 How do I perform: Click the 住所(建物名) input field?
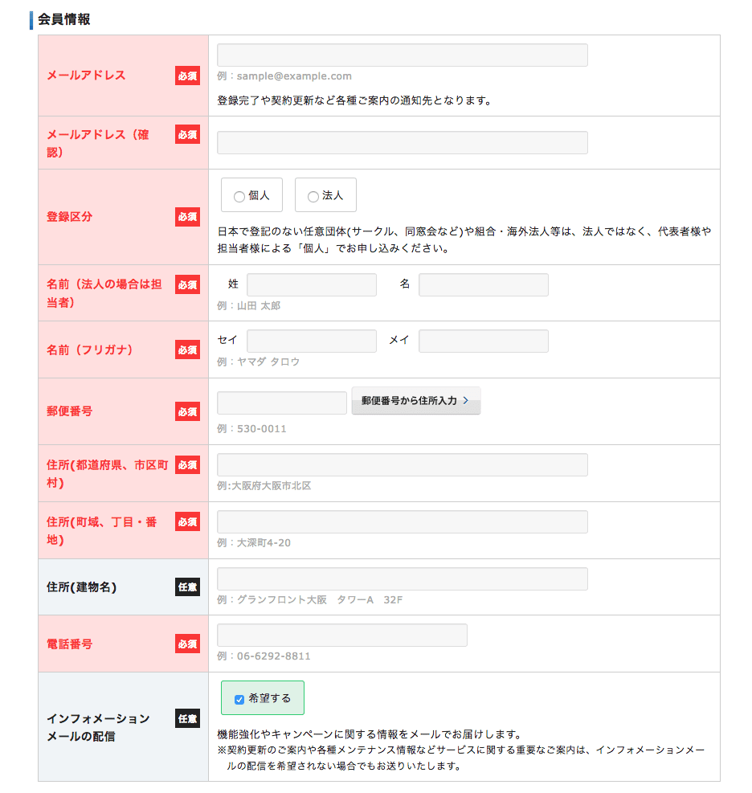click(x=402, y=578)
